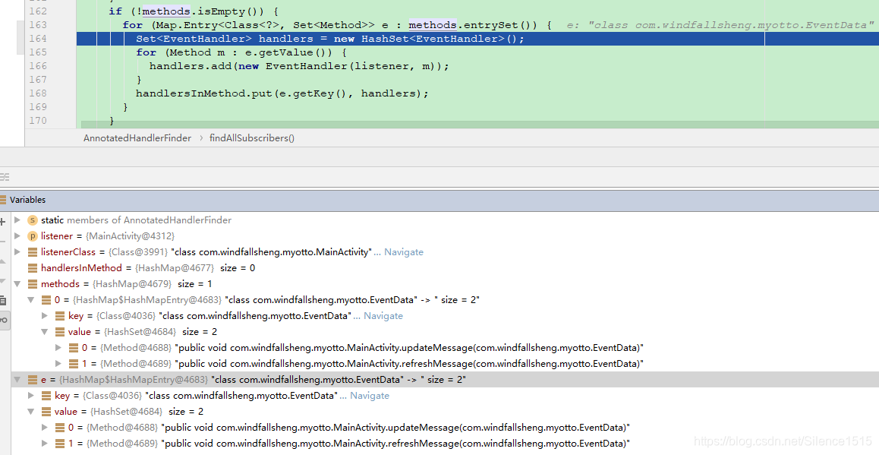Click Navigate link for listenerClass
This screenshot has width=879, height=455.
404,252
